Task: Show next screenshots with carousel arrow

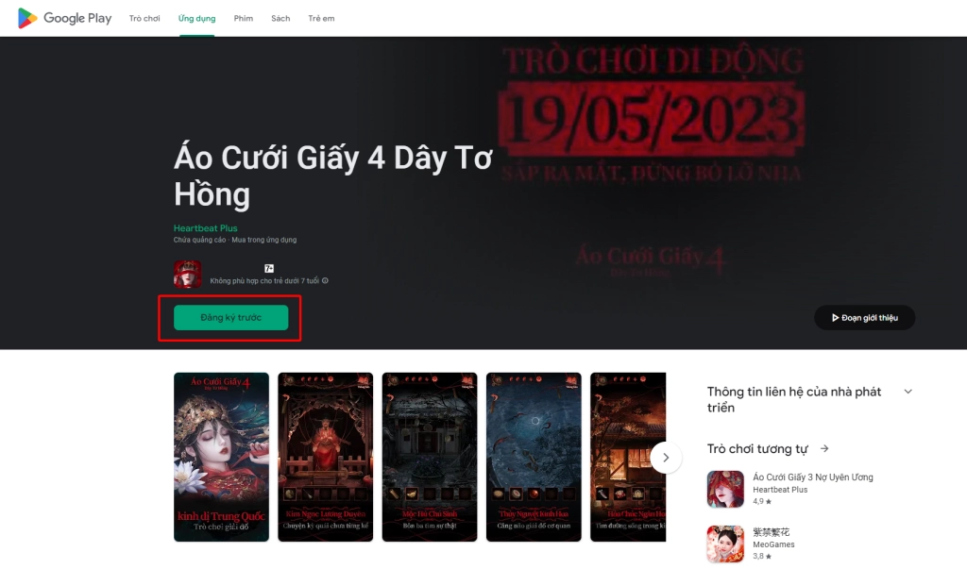Action: coord(666,458)
